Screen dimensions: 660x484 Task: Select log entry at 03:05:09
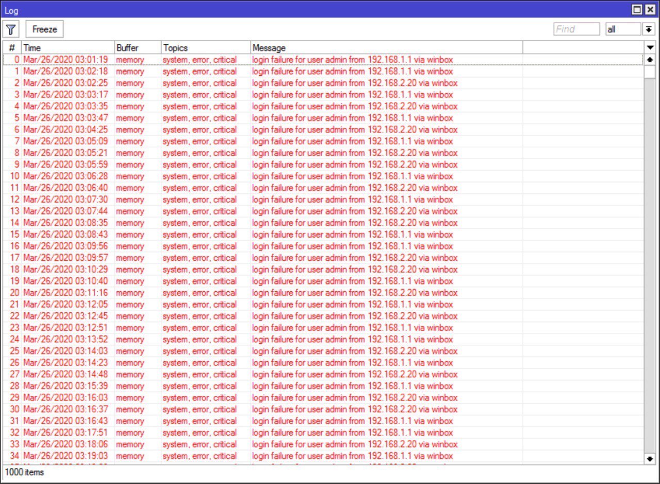click(323, 141)
